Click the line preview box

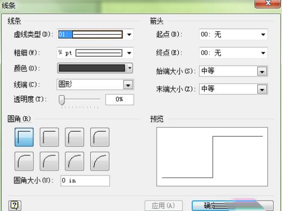click(x=212, y=157)
